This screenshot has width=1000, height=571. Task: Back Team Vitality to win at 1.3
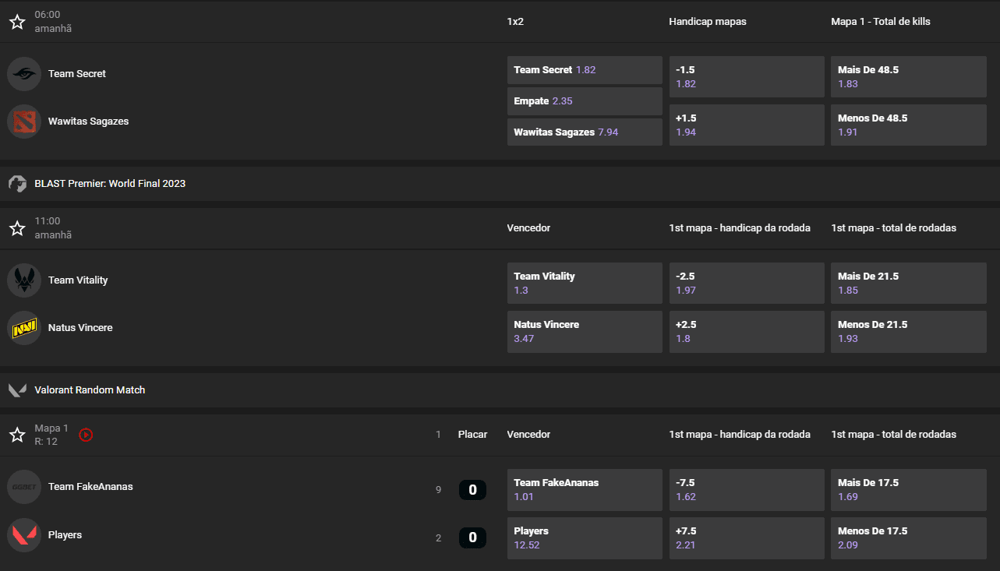[x=585, y=283]
